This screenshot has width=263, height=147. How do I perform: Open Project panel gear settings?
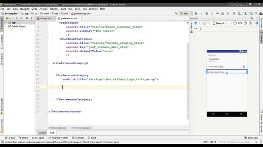point(27,18)
